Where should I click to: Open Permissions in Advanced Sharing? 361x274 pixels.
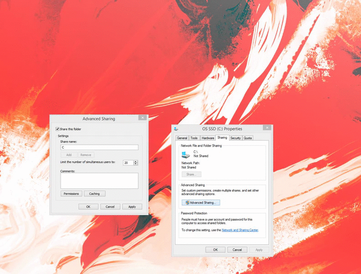coord(71,194)
